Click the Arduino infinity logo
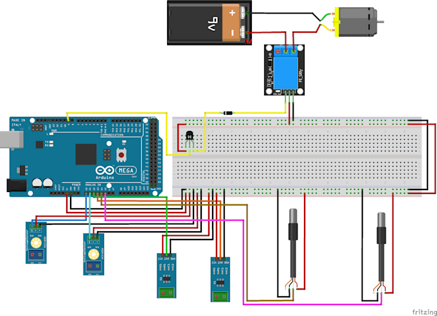This screenshot has height=316, width=437. [x=105, y=171]
